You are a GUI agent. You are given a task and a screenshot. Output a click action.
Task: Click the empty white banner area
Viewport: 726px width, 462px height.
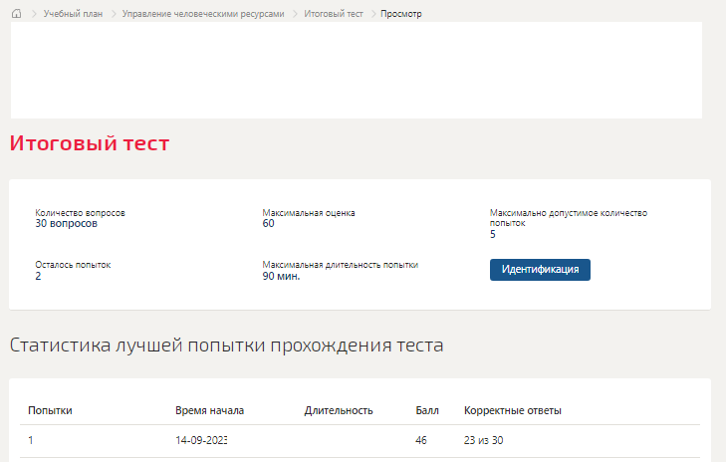[x=357, y=70]
